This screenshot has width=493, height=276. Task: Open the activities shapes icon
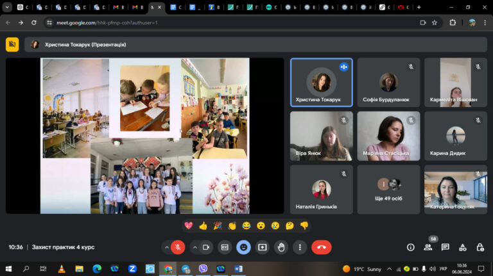pyautogui.click(x=462, y=247)
